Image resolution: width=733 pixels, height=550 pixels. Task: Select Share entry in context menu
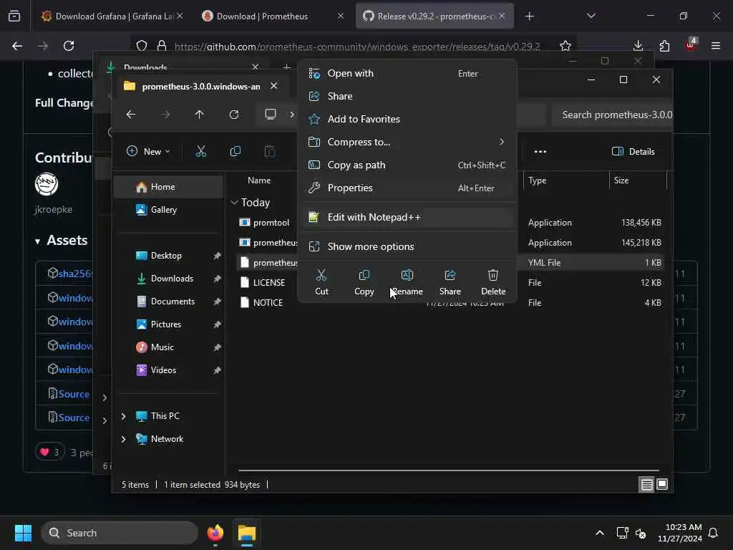click(x=407, y=96)
